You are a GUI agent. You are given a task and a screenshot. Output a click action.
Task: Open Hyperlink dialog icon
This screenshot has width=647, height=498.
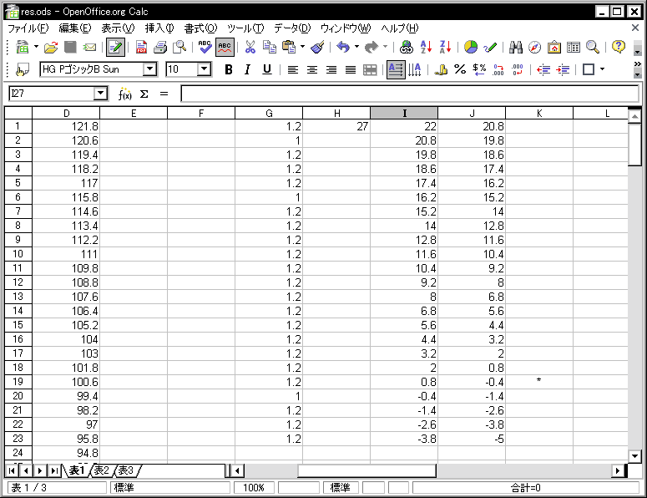click(407, 47)
